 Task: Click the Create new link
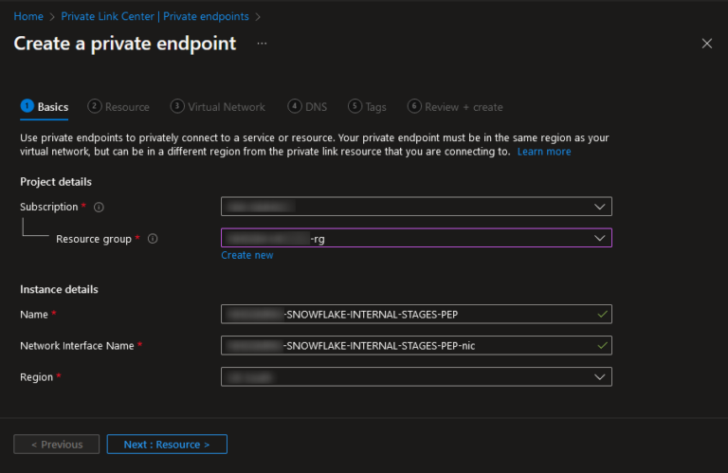click(246, 255)
